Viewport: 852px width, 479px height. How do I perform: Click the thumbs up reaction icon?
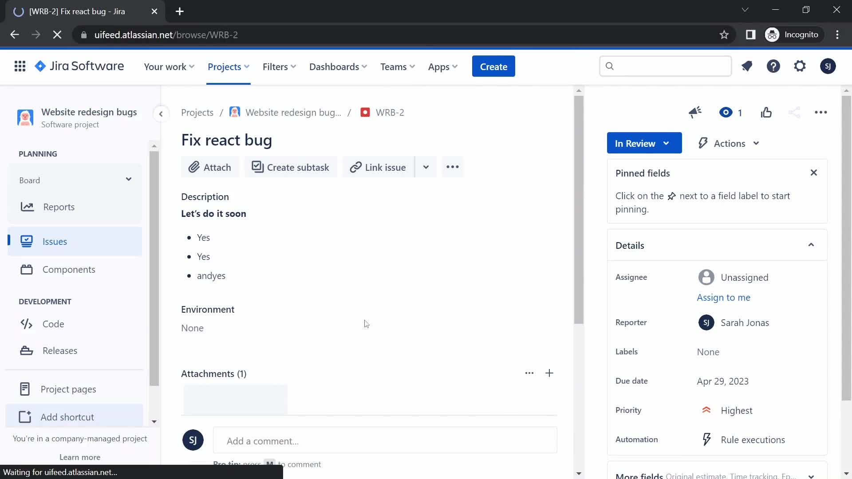click(x=766, y=112)
